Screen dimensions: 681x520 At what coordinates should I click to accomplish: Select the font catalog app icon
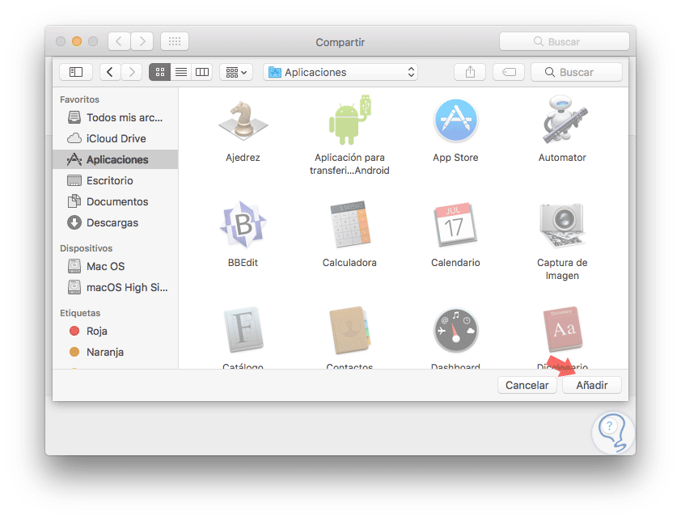click(243, 330)
